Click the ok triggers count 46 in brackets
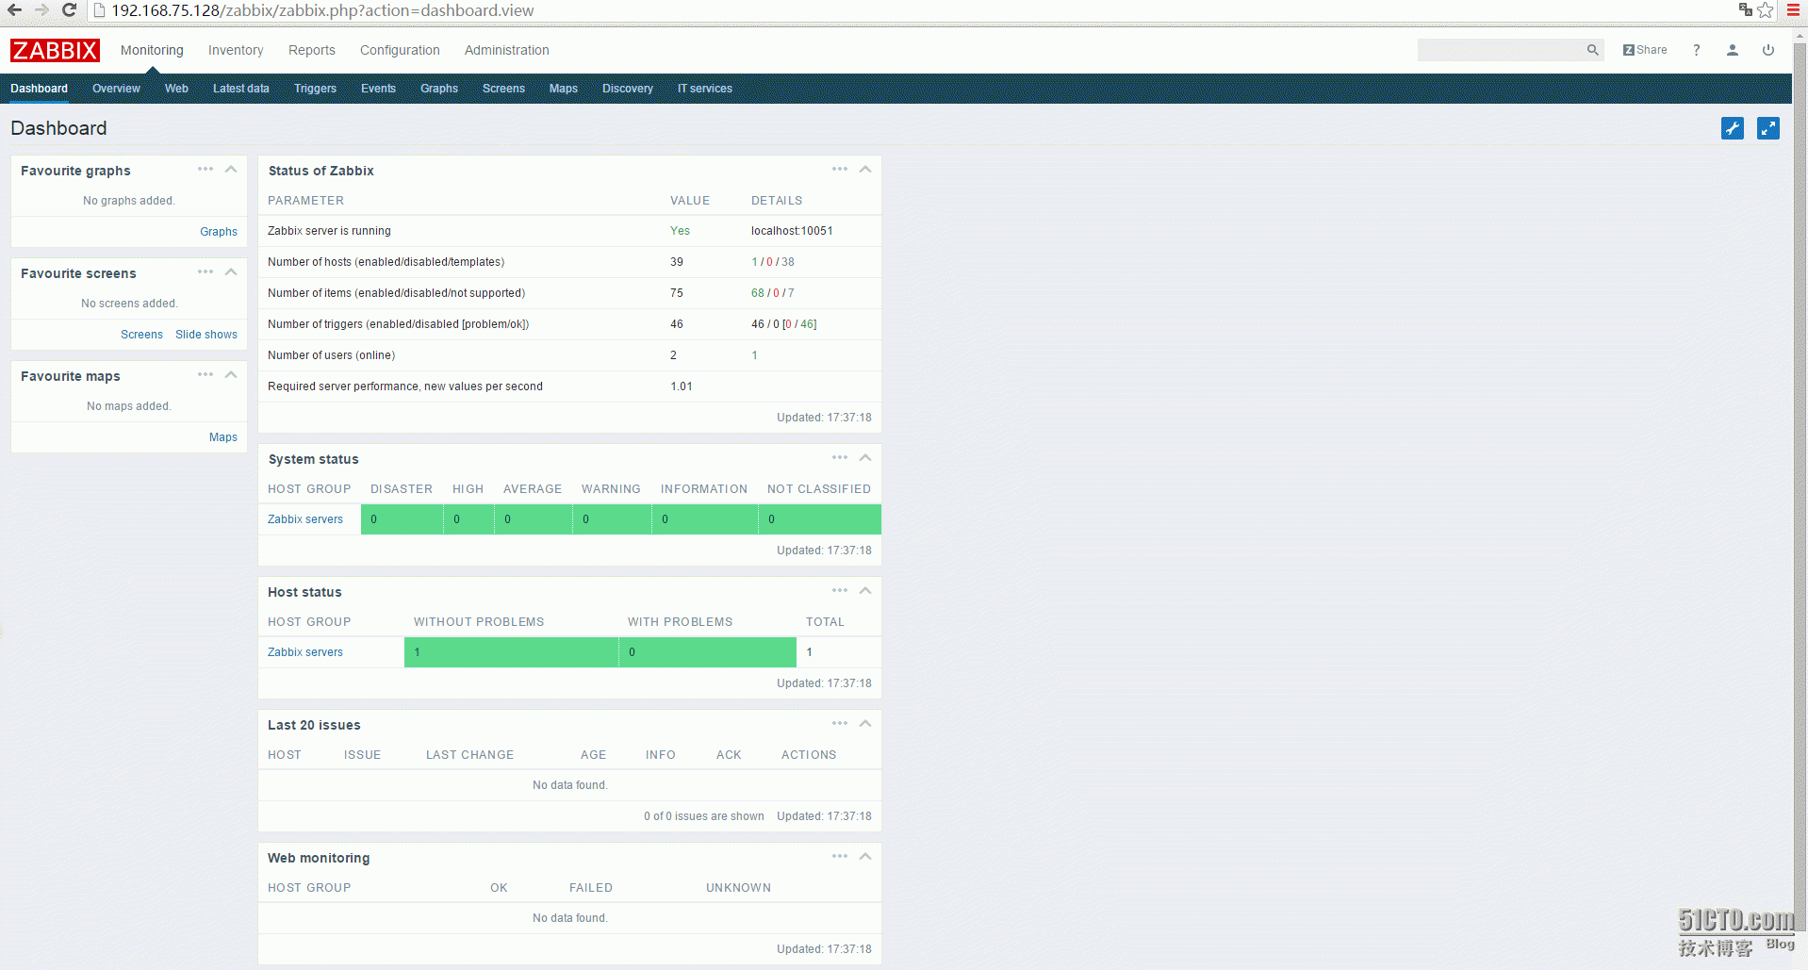 pyautogui.click(x=807, y=324)
